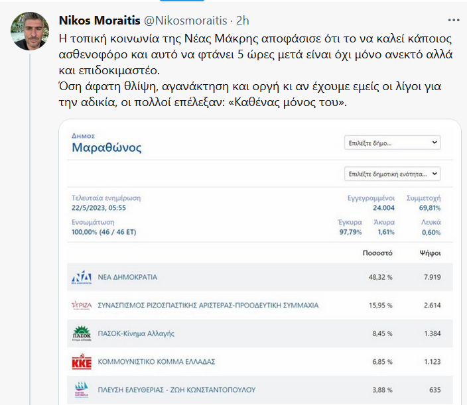Click the red KKE party logo

tap(82, 361)
